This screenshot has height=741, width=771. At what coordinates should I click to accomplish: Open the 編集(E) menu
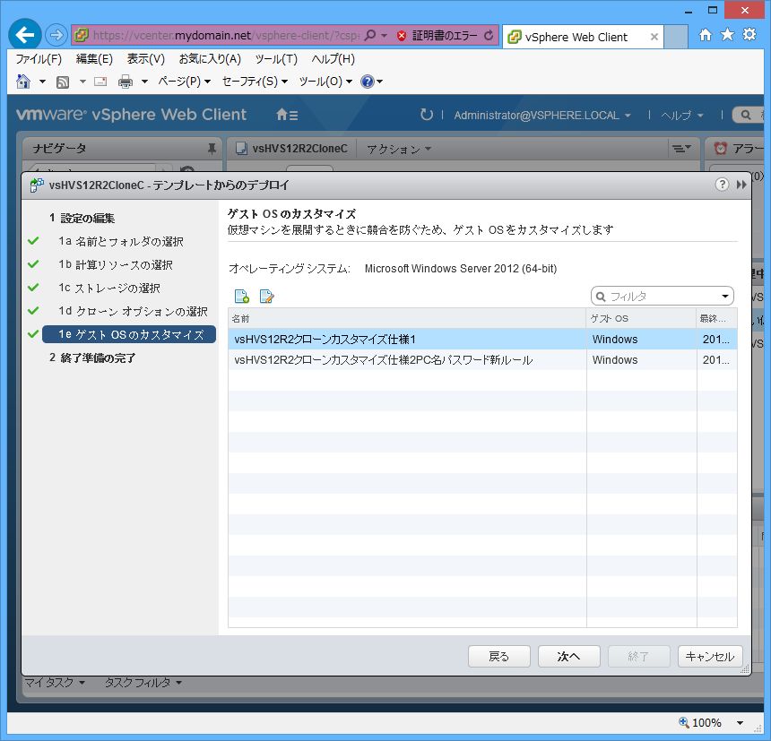[x=94, y=59]
